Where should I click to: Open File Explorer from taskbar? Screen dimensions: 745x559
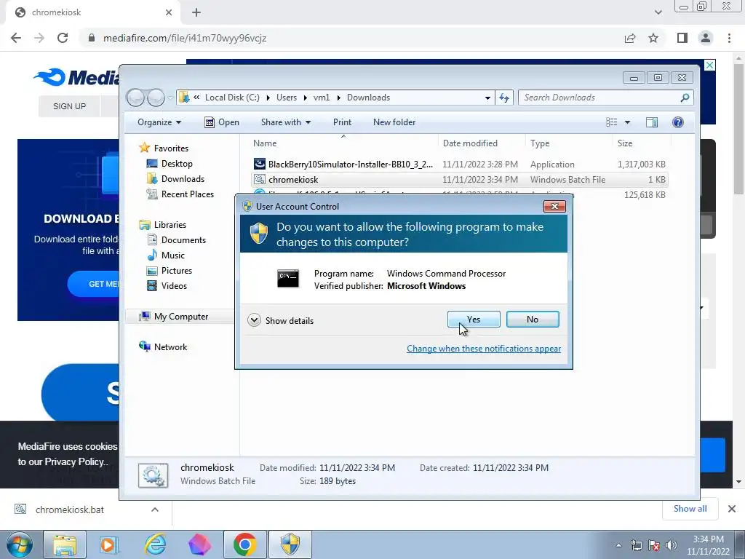point(65,544)
